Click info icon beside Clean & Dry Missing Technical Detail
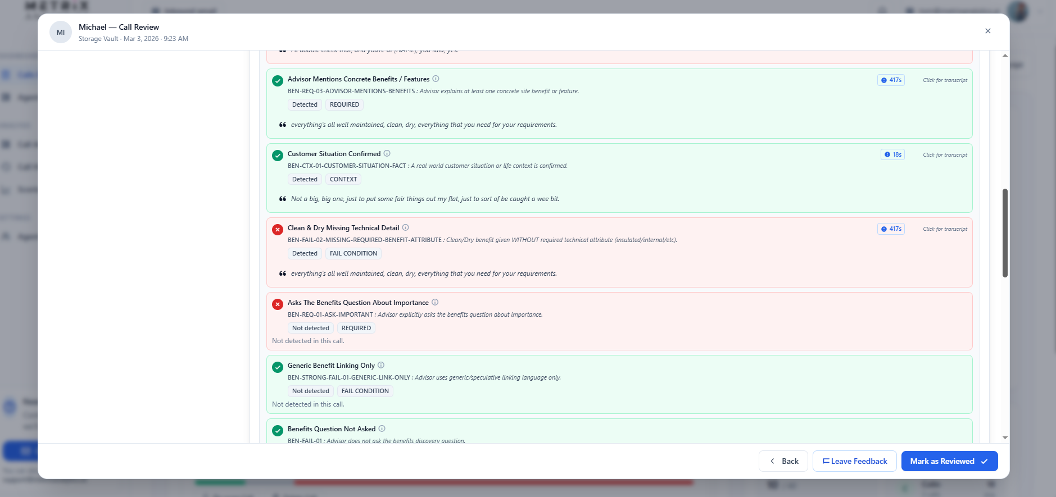Screen dimensions: 1056x497 [405, 228]
